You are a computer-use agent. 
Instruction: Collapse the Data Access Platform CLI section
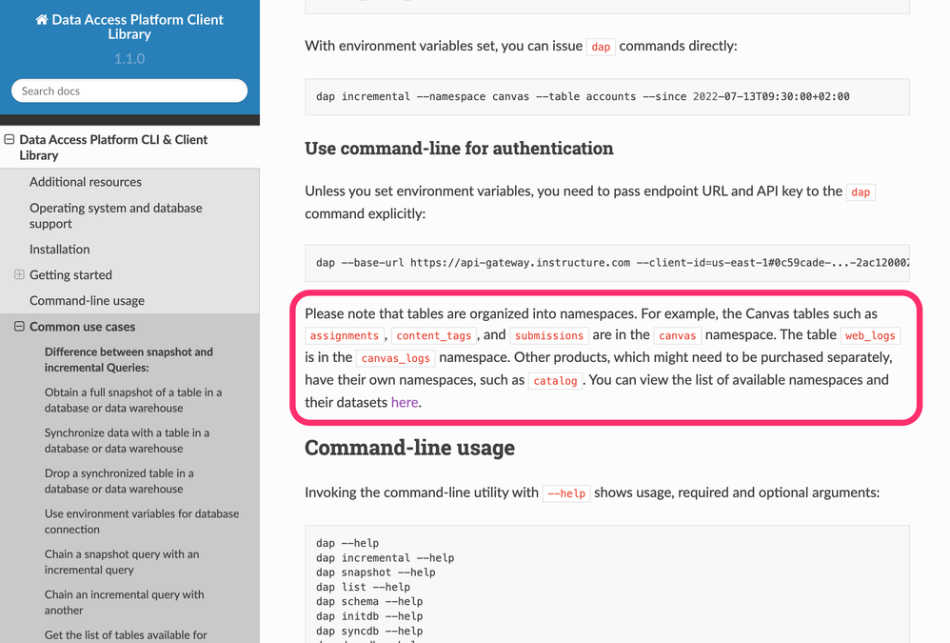pyautogui.click(x=10, y=140)
